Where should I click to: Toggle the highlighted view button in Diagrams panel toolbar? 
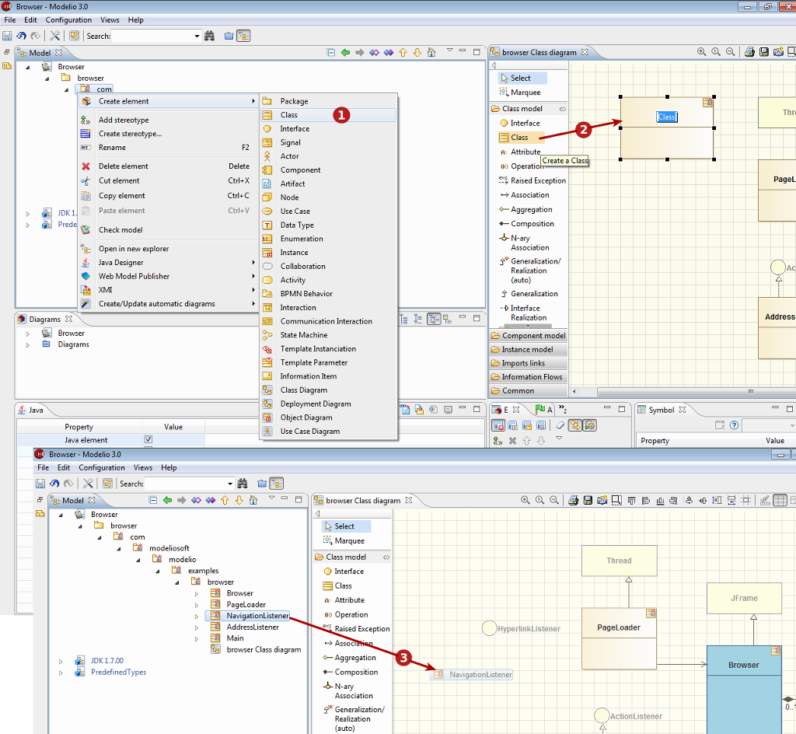coord(433,319)
